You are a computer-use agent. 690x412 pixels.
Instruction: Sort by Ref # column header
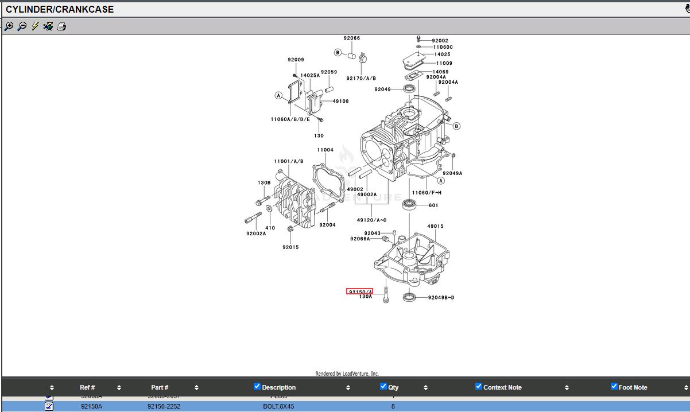(87, 387)
